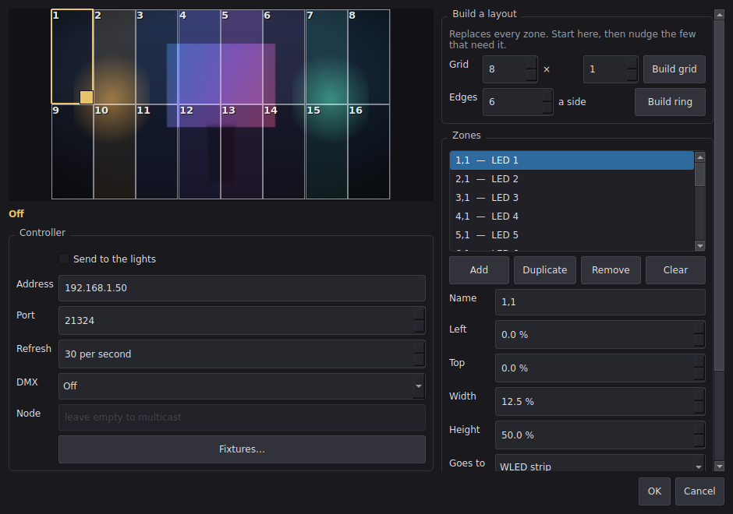
Task: Decrease the Grid rows value
Action: pyautogui.click(x=632, y=76)
